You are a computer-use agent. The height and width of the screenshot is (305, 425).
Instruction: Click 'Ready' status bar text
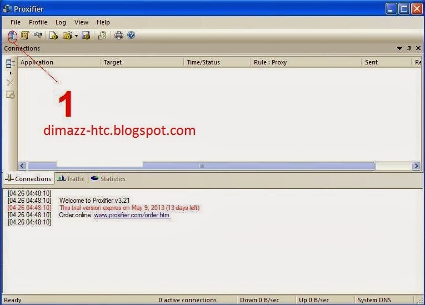12,300
